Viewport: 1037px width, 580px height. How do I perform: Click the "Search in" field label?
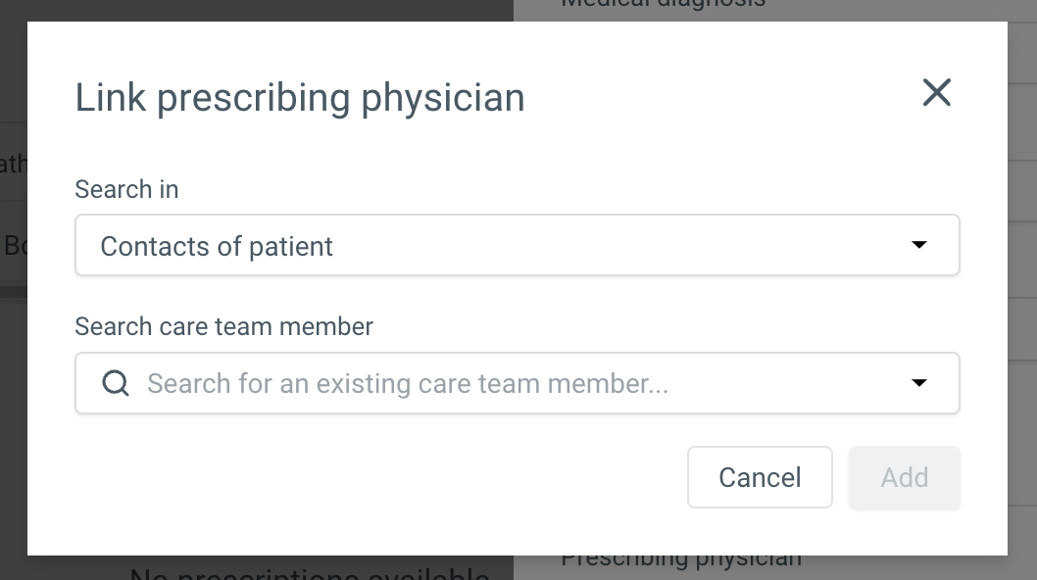[x=126, y=189]
